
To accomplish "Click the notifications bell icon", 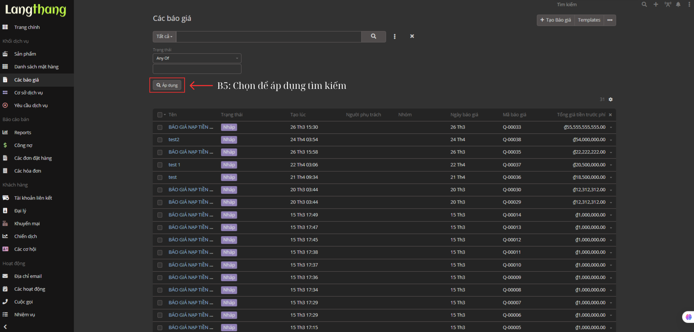I will click(x=678, y=4).
